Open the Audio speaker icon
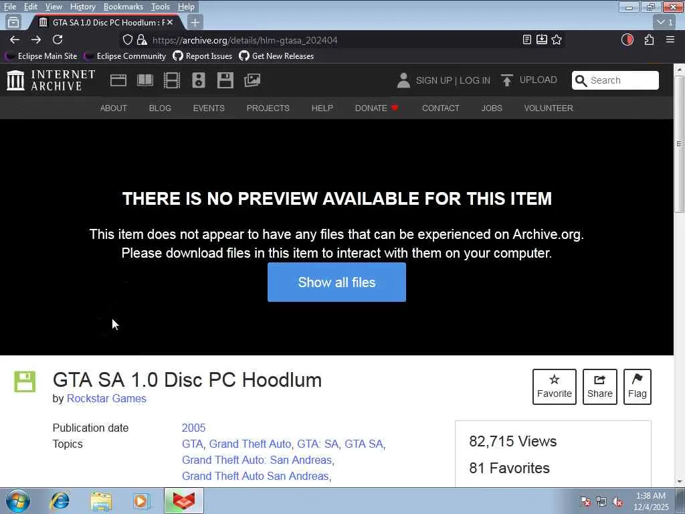 198,80
